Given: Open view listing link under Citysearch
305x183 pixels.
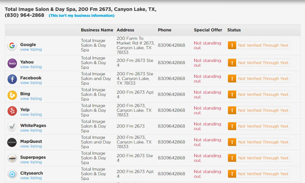Looking at the screenshot, I should [x=31, y=178].
